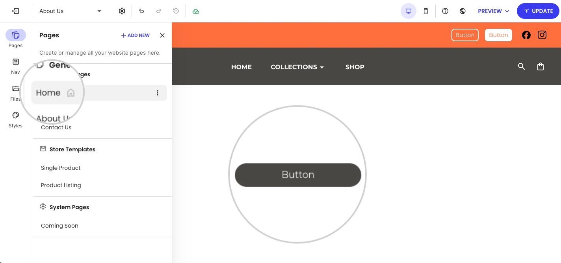Switch to desktop view
561x263 pixels.
click(x=409, y=11)
